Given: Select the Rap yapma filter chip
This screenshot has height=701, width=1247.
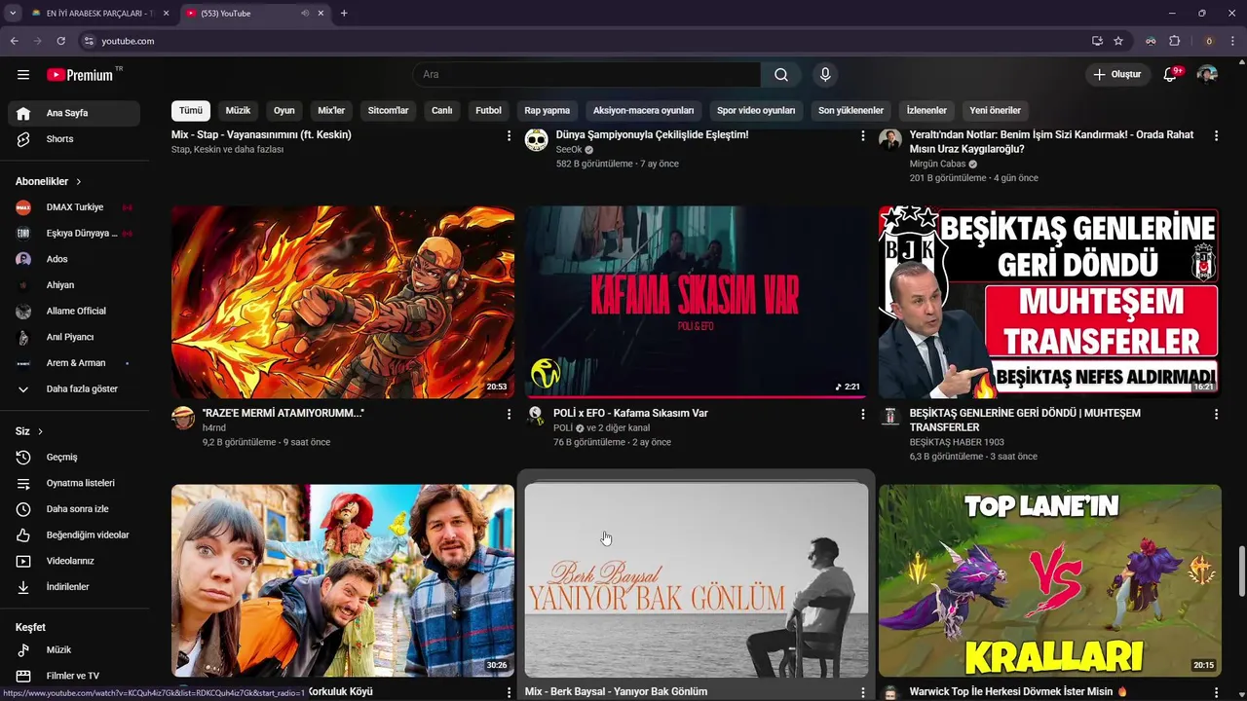Looking at the screenshot, I should (547, 110).
